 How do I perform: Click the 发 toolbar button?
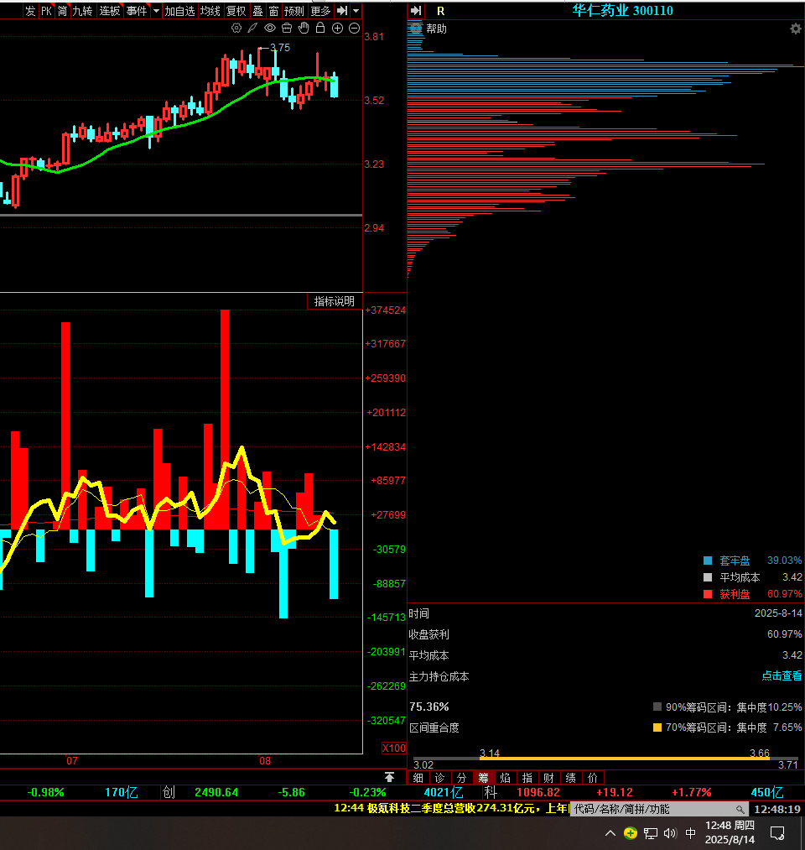30,11
